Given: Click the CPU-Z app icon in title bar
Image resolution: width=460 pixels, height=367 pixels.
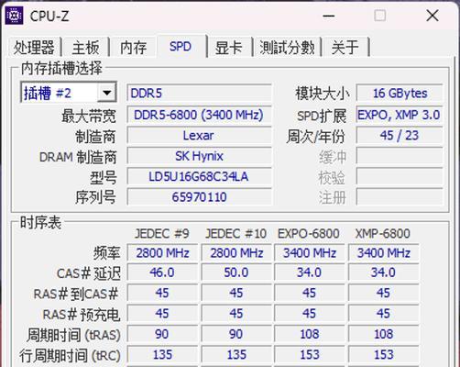Looking at the screenshot, I should (x=14, y=16).
